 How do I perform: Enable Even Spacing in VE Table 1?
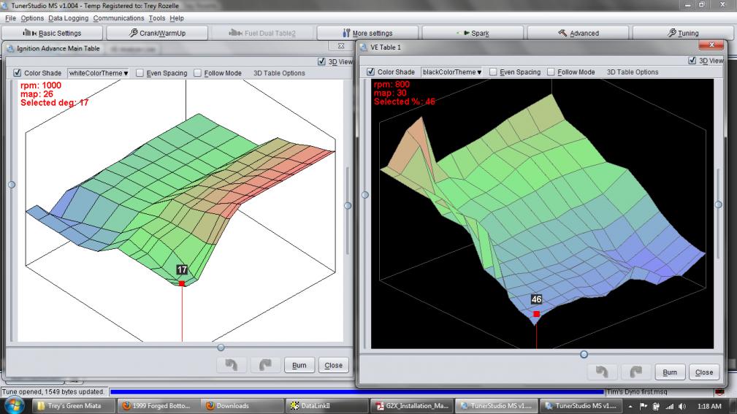494,72
